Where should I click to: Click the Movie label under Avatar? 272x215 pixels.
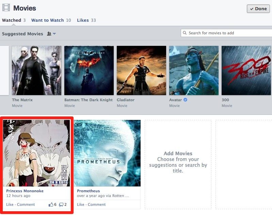(x=174, y=106)
